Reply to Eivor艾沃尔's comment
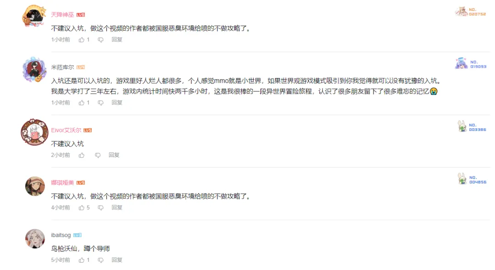Image resolution: width=495 pixels, height=270 pixels. pyautogui.click(x=114, y=155)
